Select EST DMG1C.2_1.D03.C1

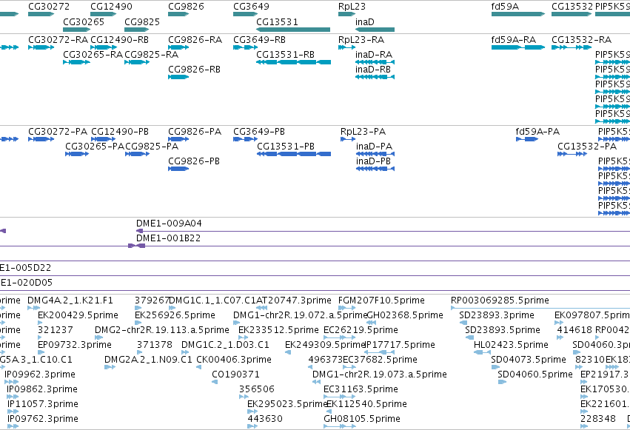[185, 352]
